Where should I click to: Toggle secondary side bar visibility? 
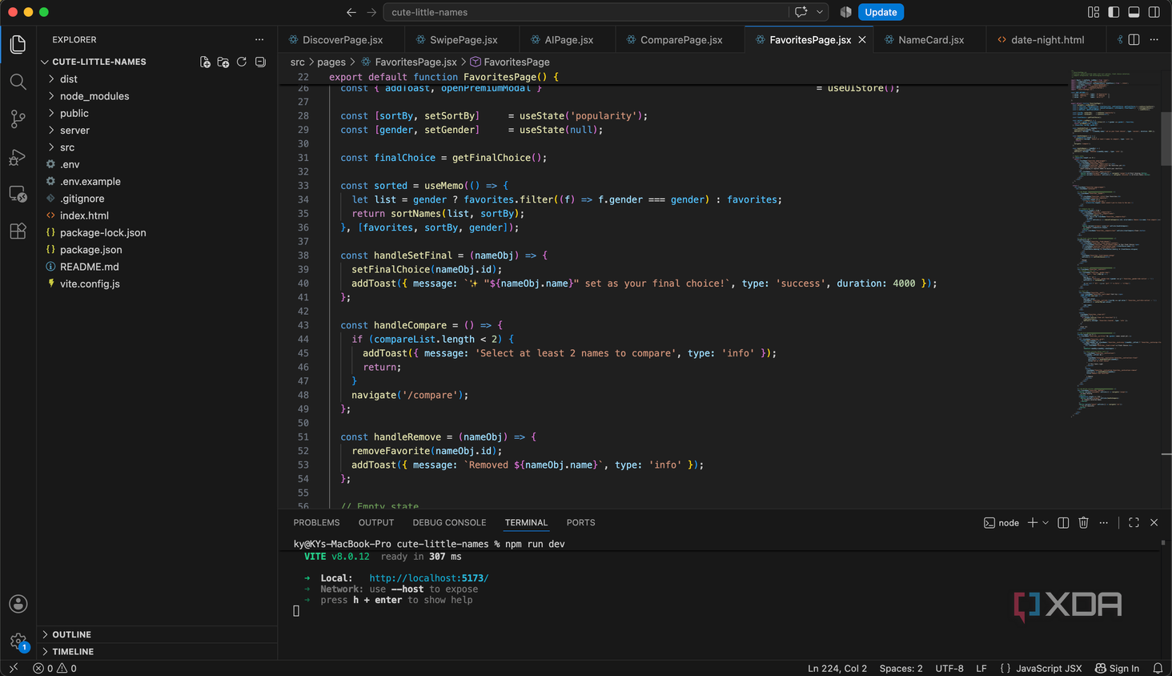[x=1154, y=12]
